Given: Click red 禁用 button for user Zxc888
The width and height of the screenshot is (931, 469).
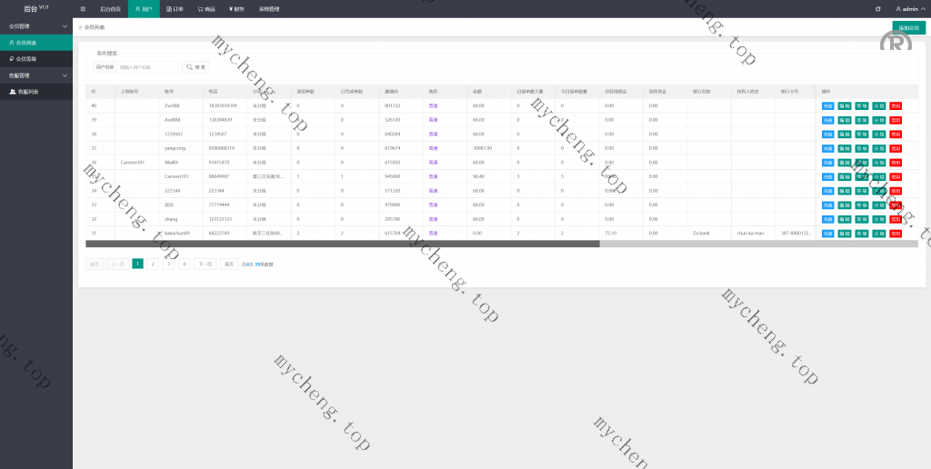Looking at the screenshot, I should (896, 106).
